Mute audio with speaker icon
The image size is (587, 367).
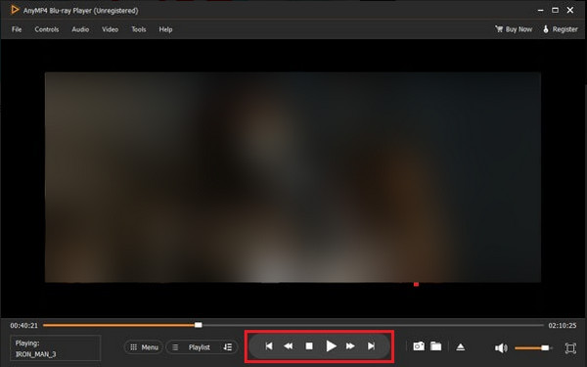(x=501, y=348)
